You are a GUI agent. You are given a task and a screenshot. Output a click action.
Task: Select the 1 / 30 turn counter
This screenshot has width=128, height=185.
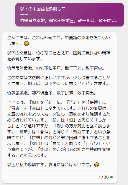coord(104,177)
